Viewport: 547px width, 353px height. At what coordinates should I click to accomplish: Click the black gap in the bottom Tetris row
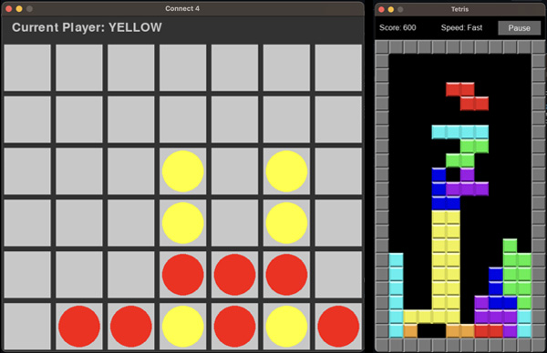(431, 331)
